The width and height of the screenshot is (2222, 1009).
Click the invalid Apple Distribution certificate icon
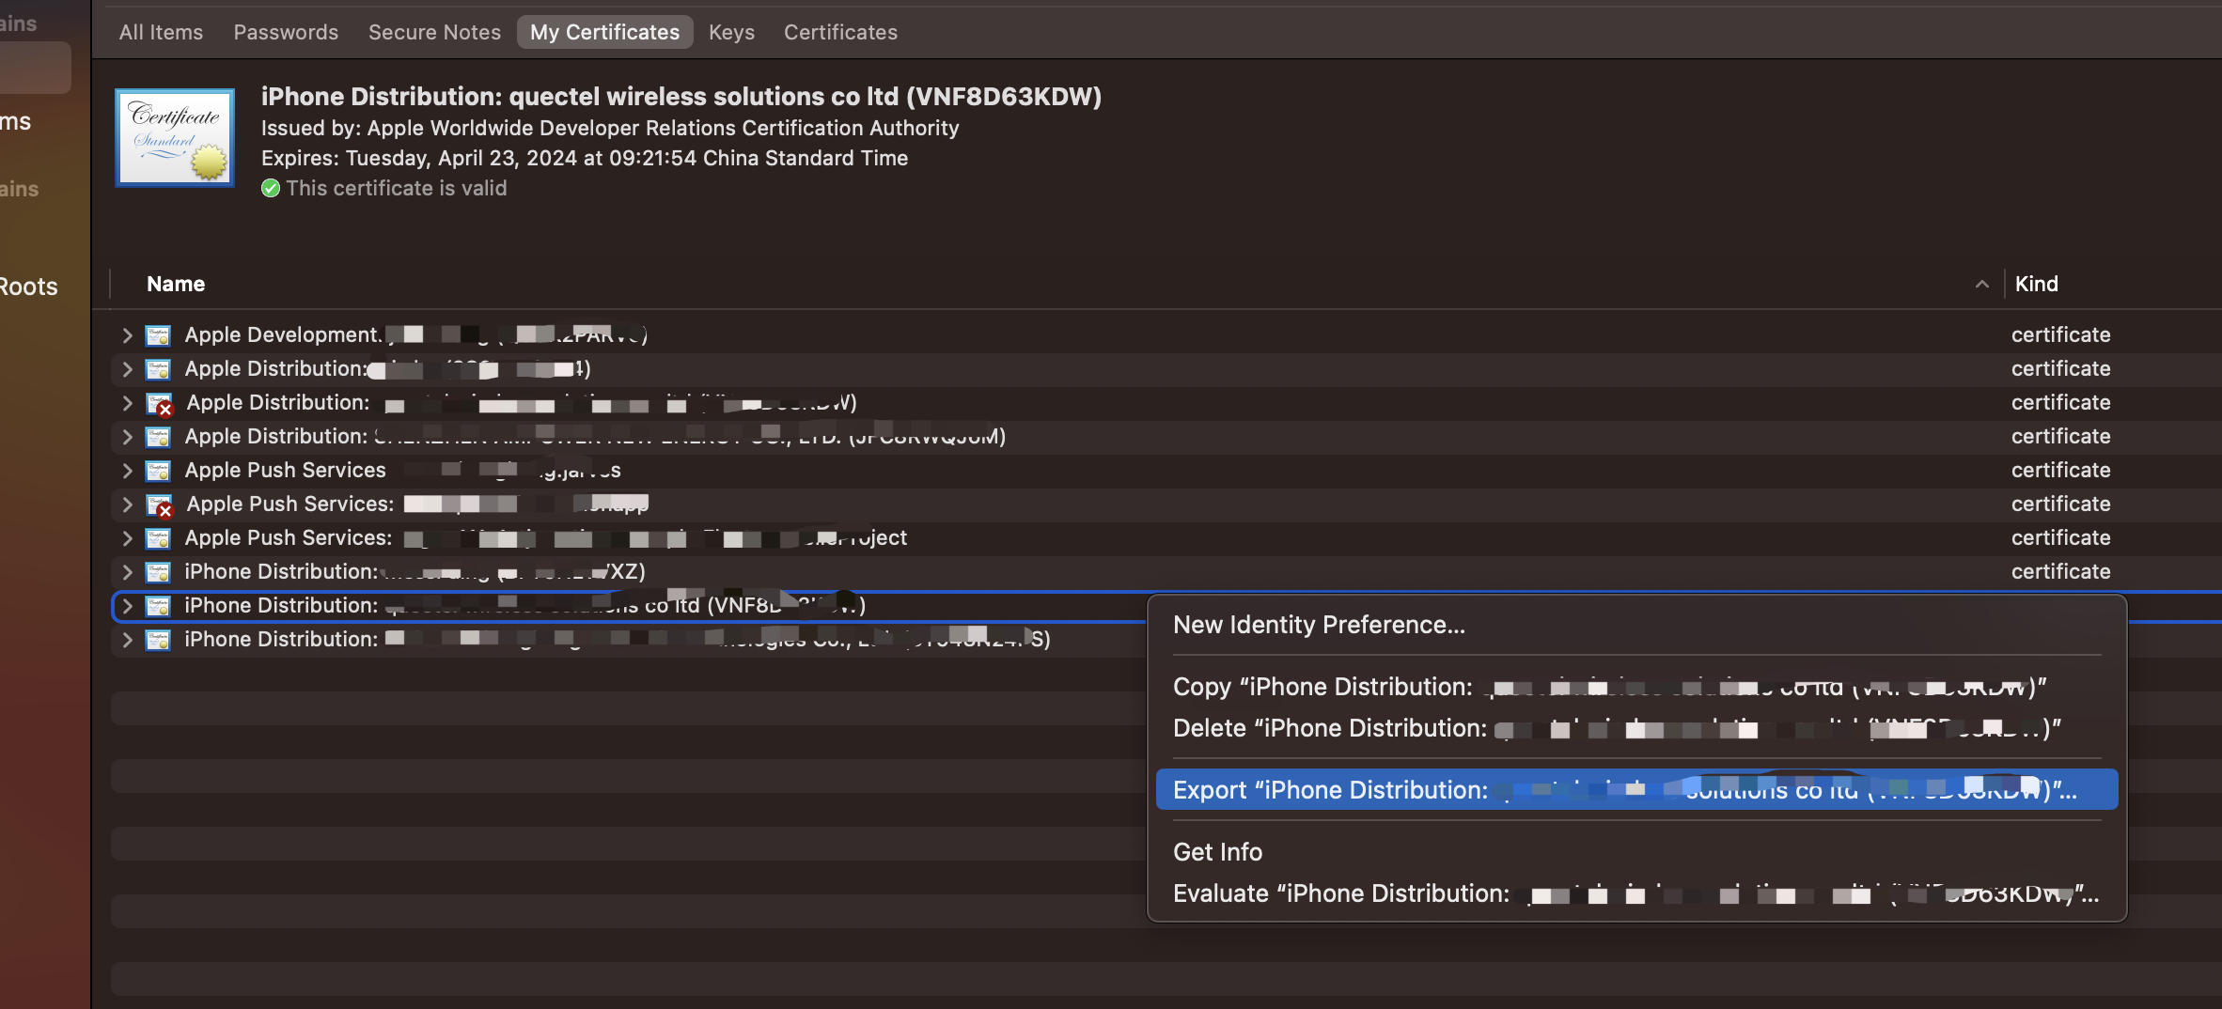coord(159,404)
